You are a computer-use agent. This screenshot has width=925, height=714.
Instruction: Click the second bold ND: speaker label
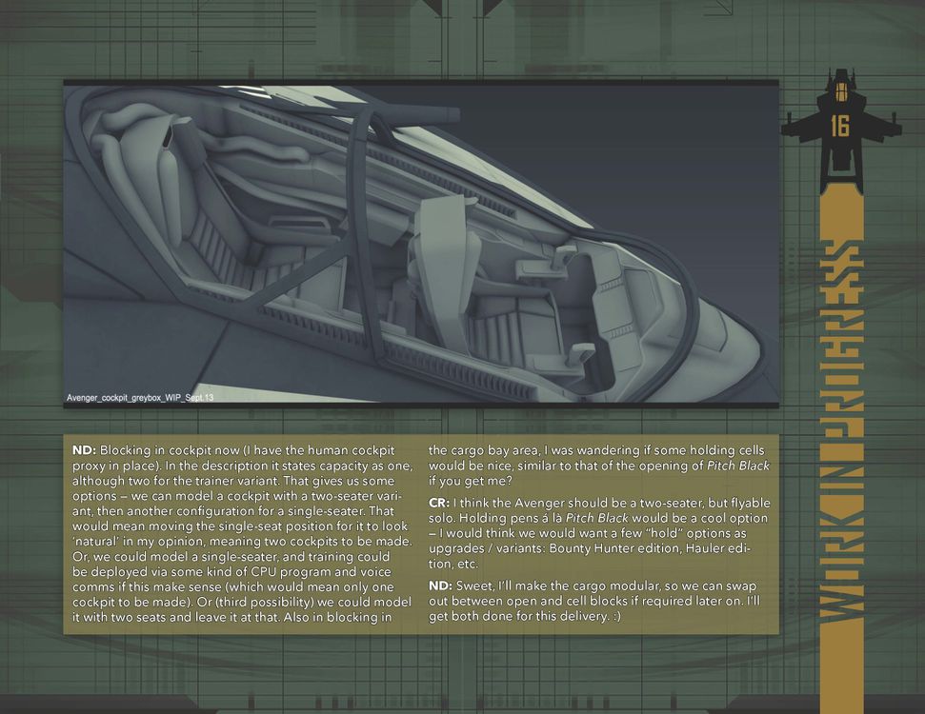441,586
